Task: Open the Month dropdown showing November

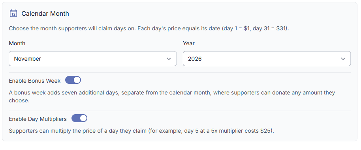Action: 92,59
